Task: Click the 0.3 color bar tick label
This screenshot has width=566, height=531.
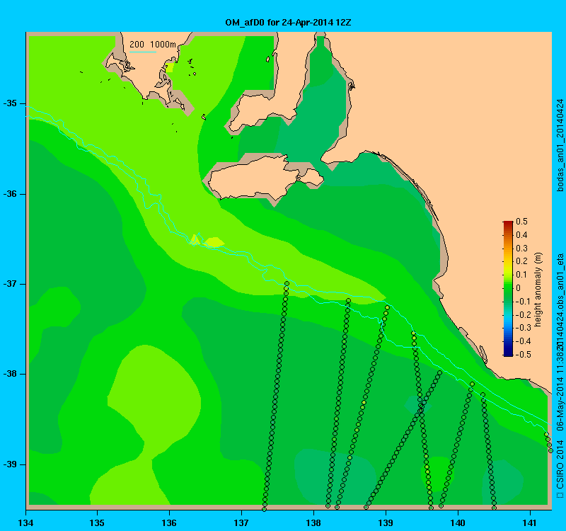Action: [521, 249]
